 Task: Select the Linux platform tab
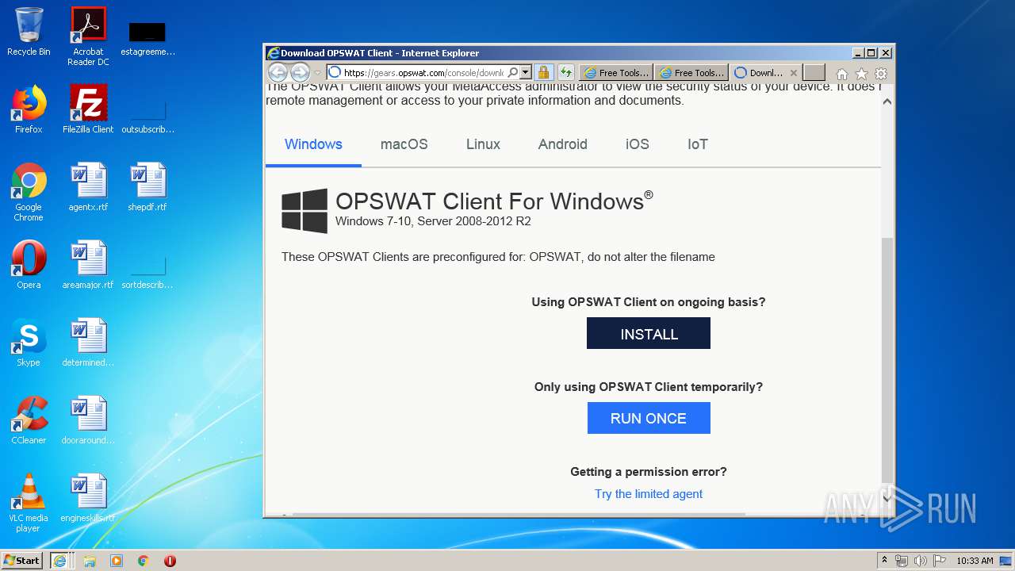tap(483, 144)
